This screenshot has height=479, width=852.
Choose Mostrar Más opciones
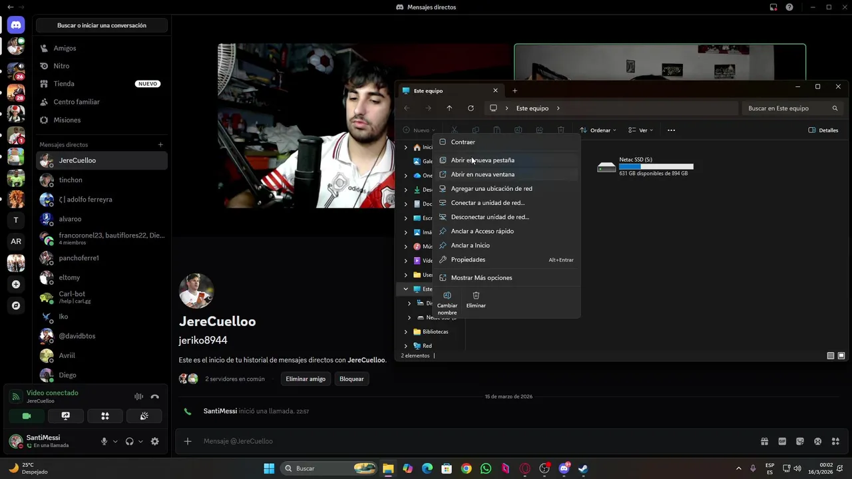tap(507, 277)
